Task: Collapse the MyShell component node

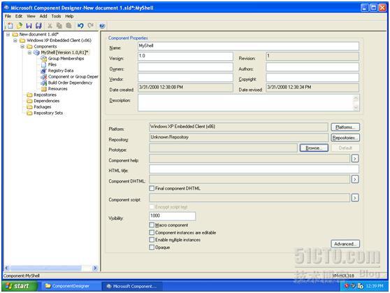Action: click(x=29, y=52)
